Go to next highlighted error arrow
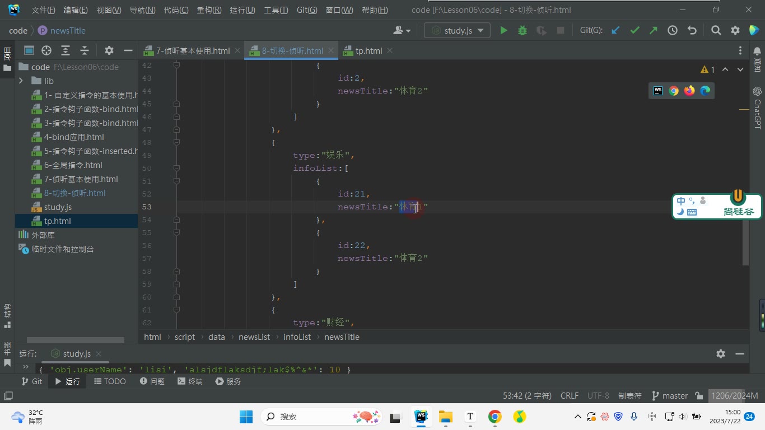Image resolution: width=765 pixels, height=430 pixels. [x=740, y=69]
